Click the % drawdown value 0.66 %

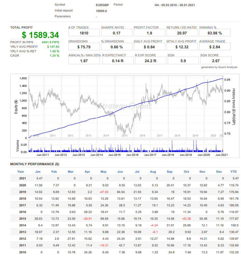point(117,47)
